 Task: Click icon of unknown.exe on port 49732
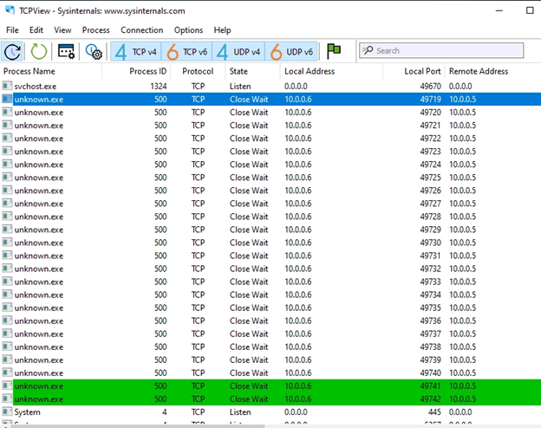click(x=7, y=269)
